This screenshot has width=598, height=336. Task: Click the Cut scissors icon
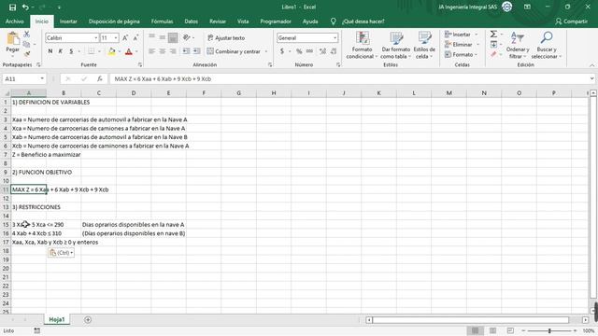click(27, 35)
